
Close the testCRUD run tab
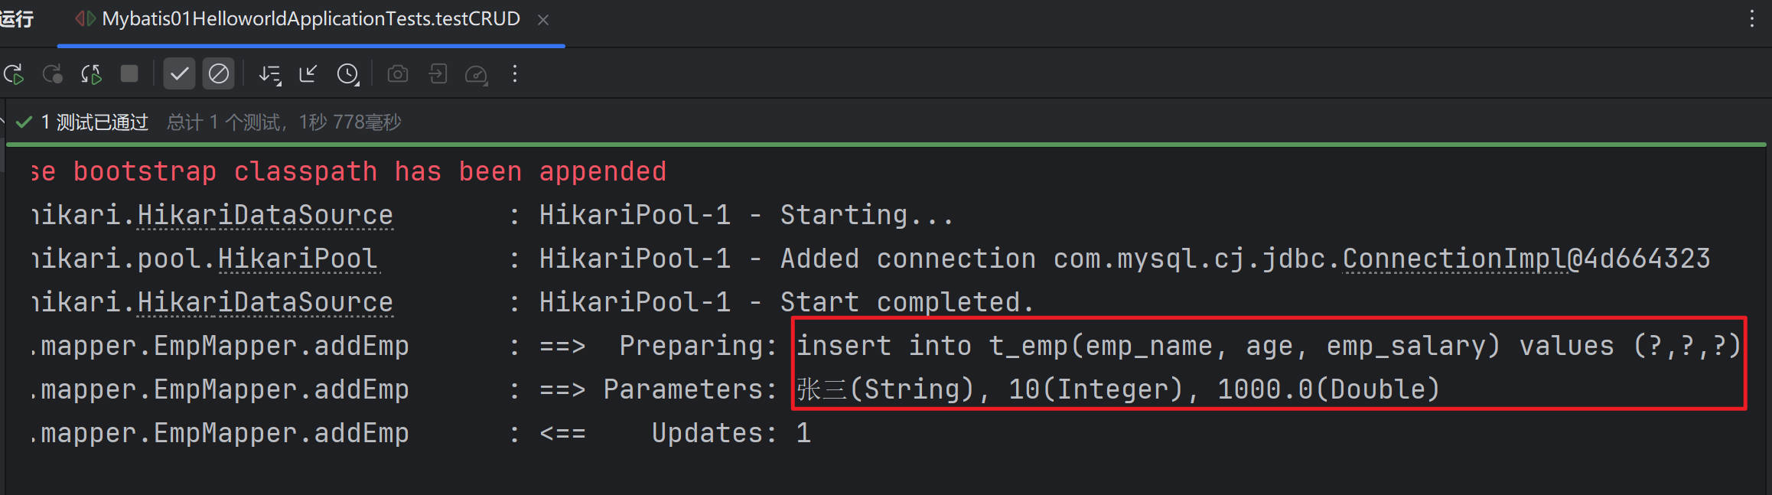543,20
